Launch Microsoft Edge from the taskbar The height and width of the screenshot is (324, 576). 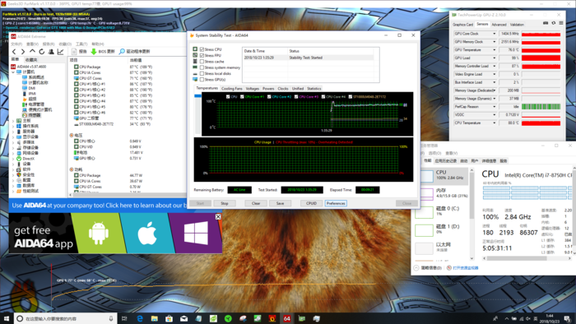tap(140, 318)
